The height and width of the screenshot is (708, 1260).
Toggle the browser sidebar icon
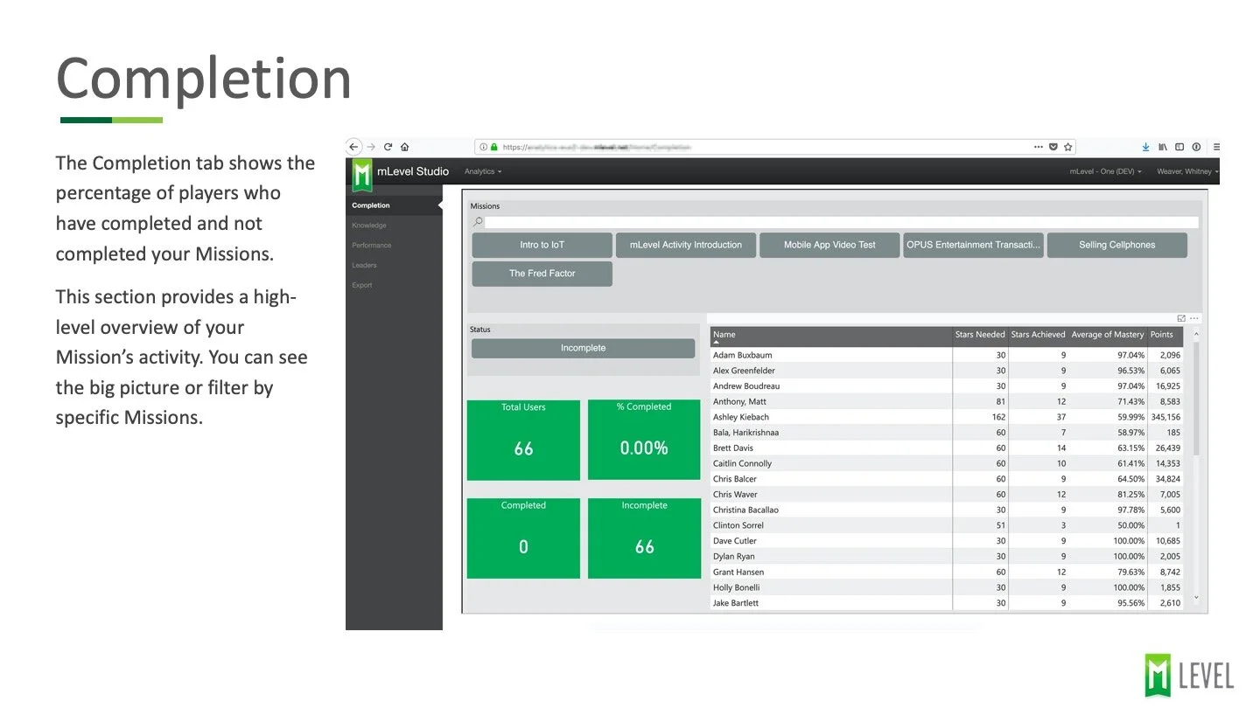coord(1179,147)
